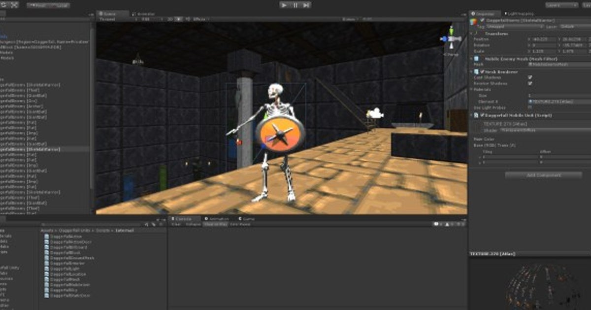Click the Hierarchy panel vertical scrollbar
Screen dimensions: 591x310
coord(92,108)
